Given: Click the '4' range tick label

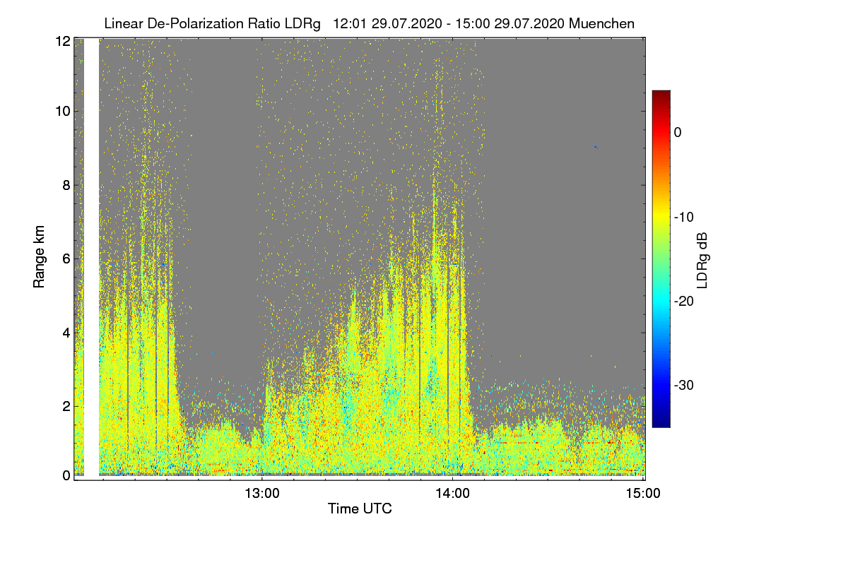Looking at the screenshot, I should click(66, 332).
